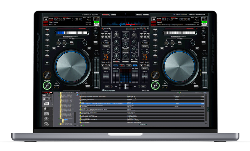This screenshot has width=250, height=151.
Task: Hit the CUE button on Player 1
Action: tap(47, 75)
